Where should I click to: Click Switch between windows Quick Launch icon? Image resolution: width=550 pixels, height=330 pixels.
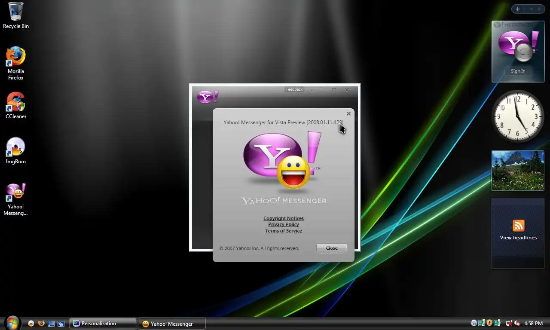click(61, 324)
